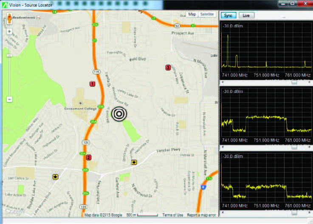Image resolution: width=313 pixels, height=224 pixels.
Task: Toggle the Sync button
Action: point(228,15)
